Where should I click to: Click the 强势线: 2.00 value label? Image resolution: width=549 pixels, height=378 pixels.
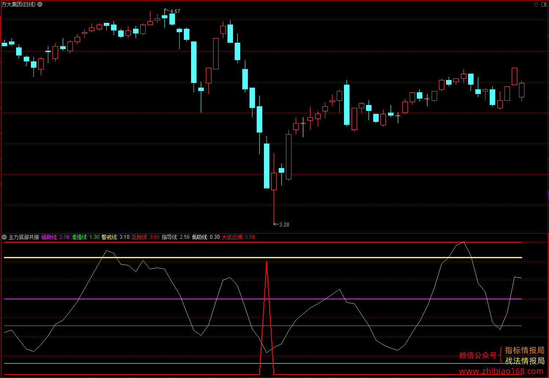point(55,237)
